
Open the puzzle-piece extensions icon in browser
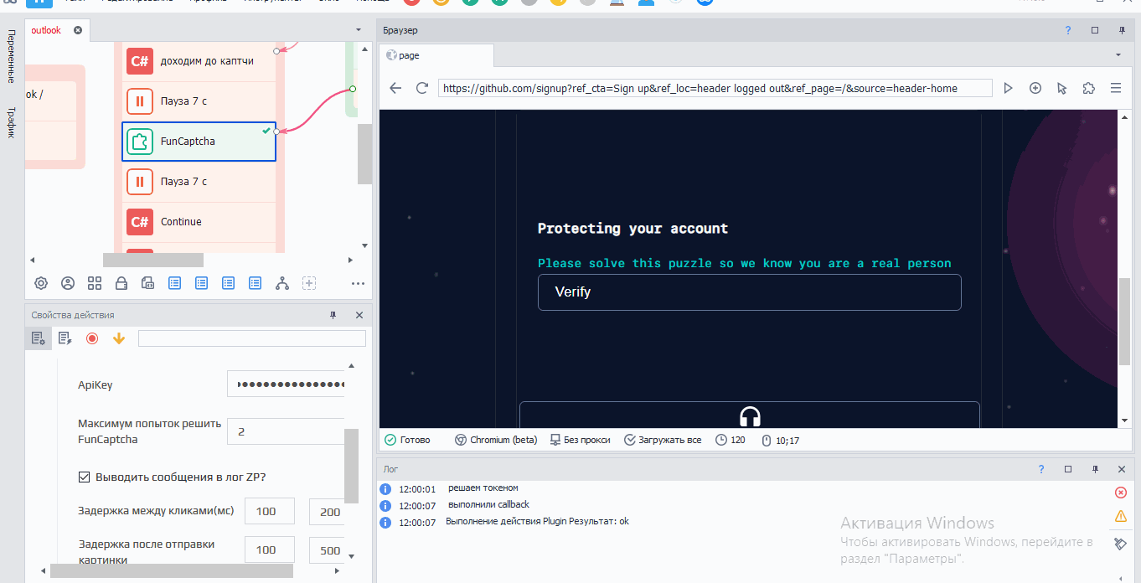click(1089, 88)
